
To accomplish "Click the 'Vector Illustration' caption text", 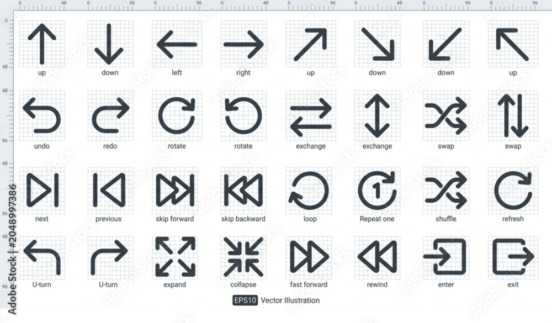I will tap(290, 300).
